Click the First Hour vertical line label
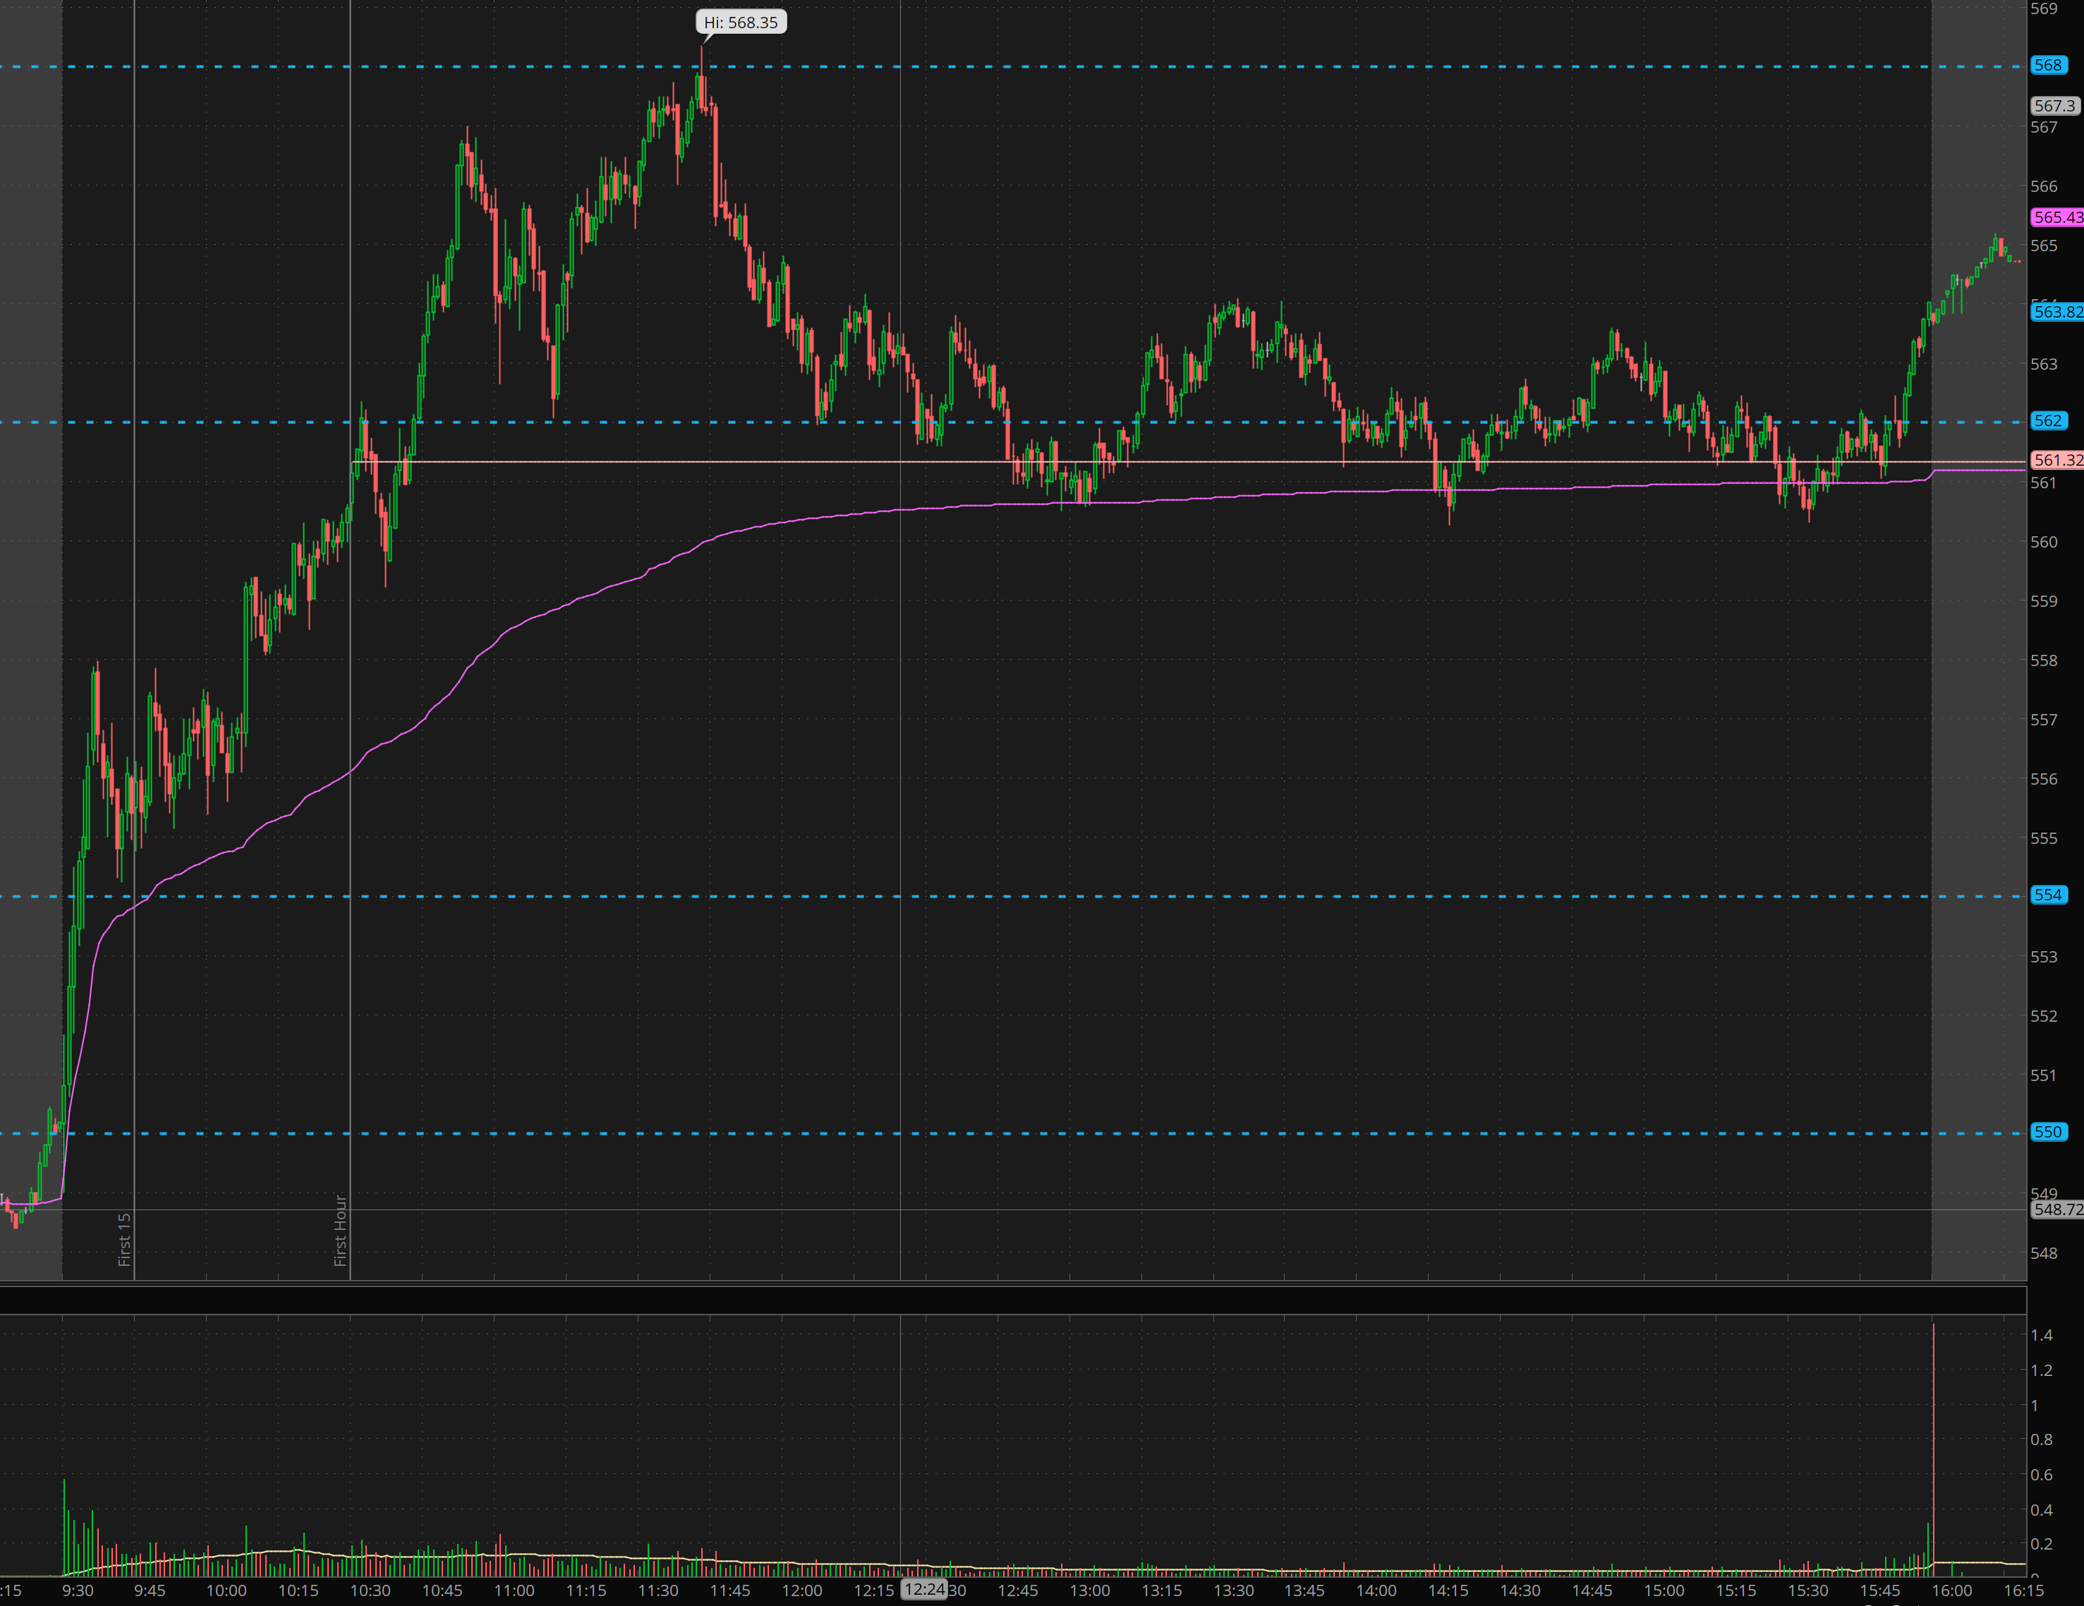 click(340, 1230)
